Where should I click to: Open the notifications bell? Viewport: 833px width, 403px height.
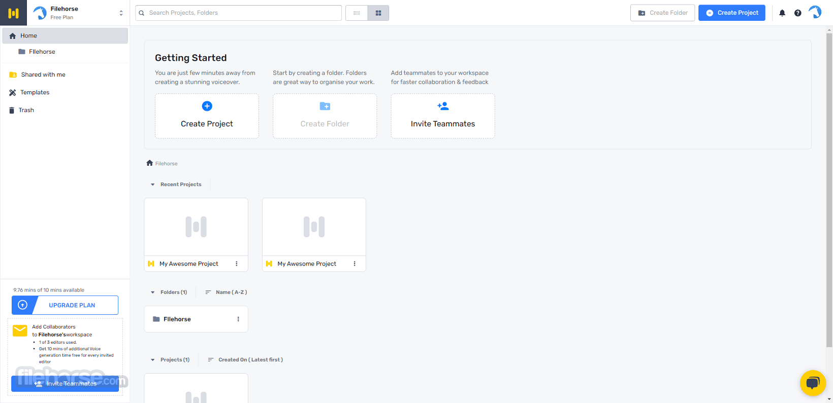(782, 13)
